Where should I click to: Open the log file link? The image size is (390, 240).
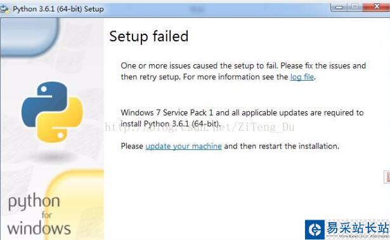click(x=302, y=77)
